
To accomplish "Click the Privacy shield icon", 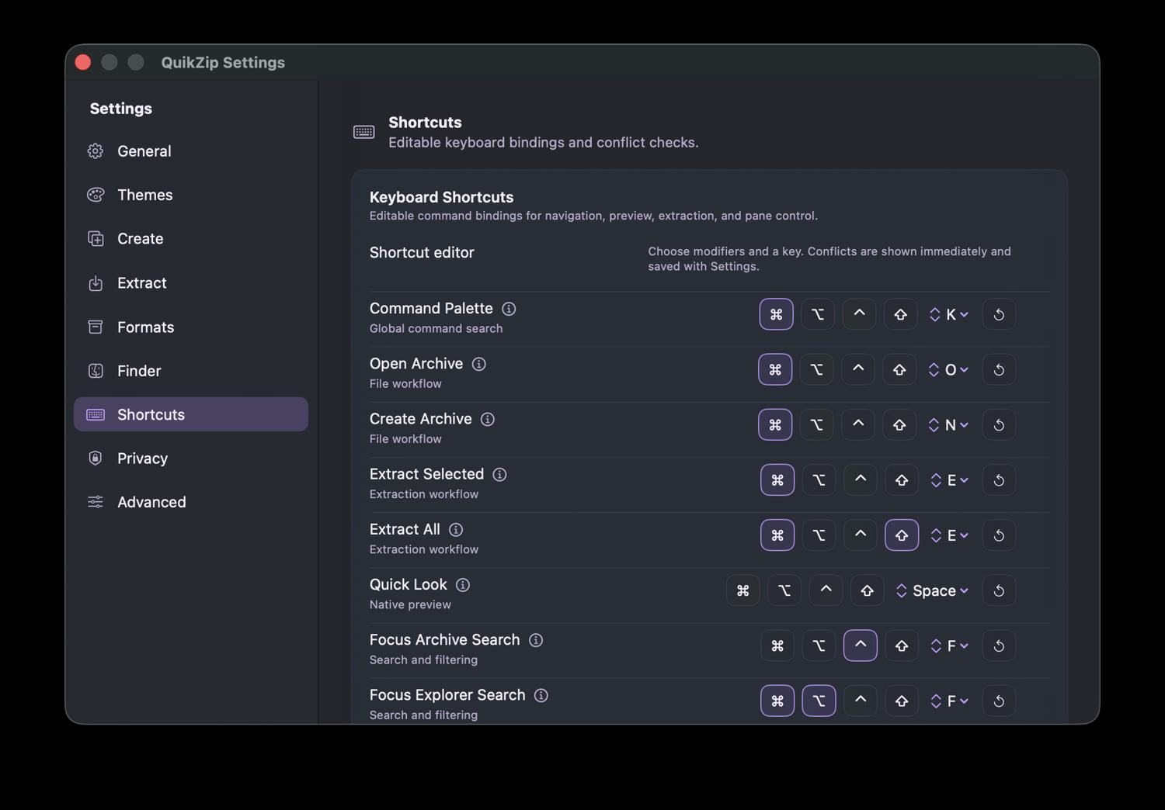I will (x=96, y=459).
